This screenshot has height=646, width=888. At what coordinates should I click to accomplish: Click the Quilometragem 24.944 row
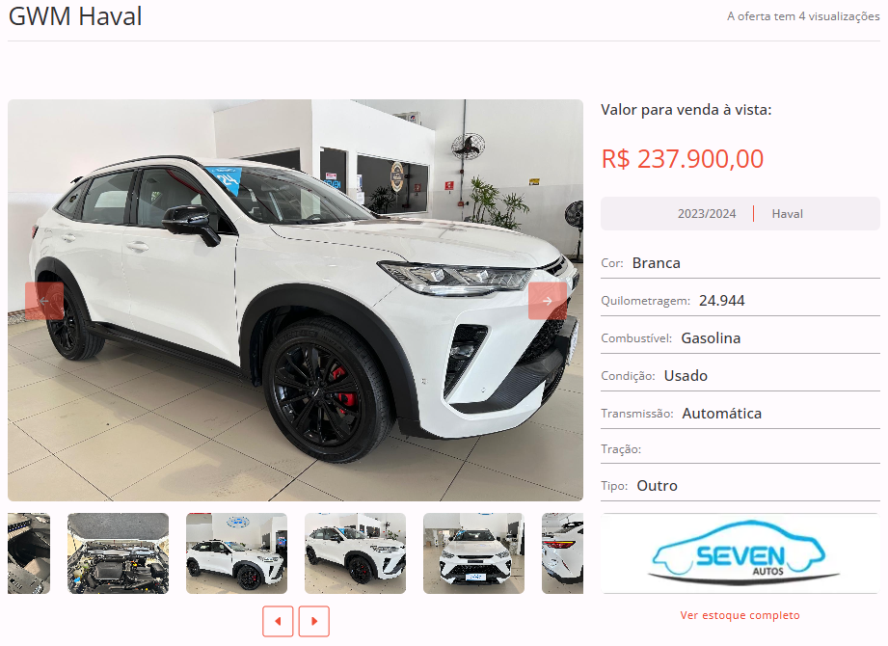click(x=740, y=301)
